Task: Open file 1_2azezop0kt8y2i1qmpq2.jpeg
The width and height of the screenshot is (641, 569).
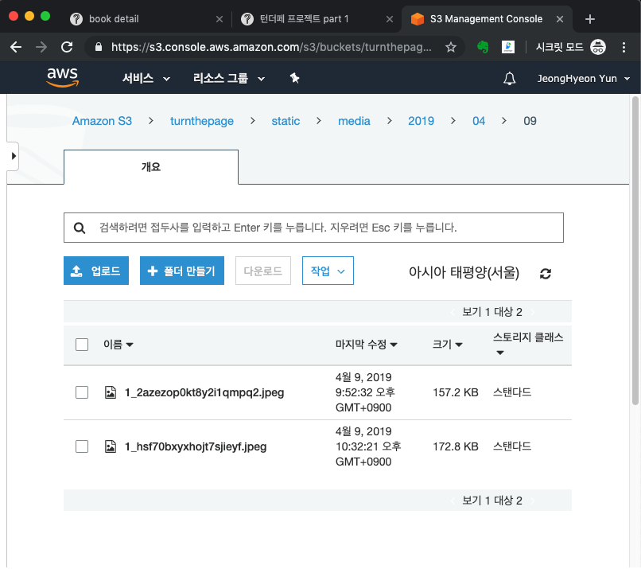Action: (204, 392)
